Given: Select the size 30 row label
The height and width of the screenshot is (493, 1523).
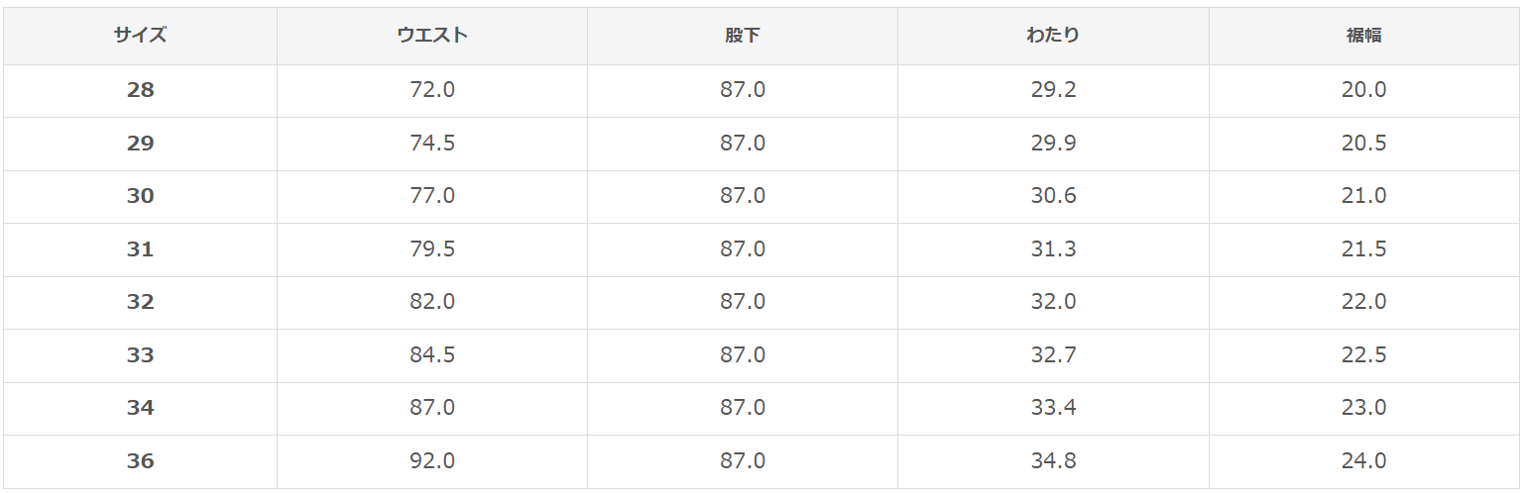Looking at the screenshot, I should pos(140,196).
